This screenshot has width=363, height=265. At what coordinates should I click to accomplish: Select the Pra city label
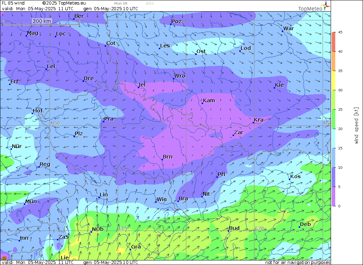pos(109,119)
